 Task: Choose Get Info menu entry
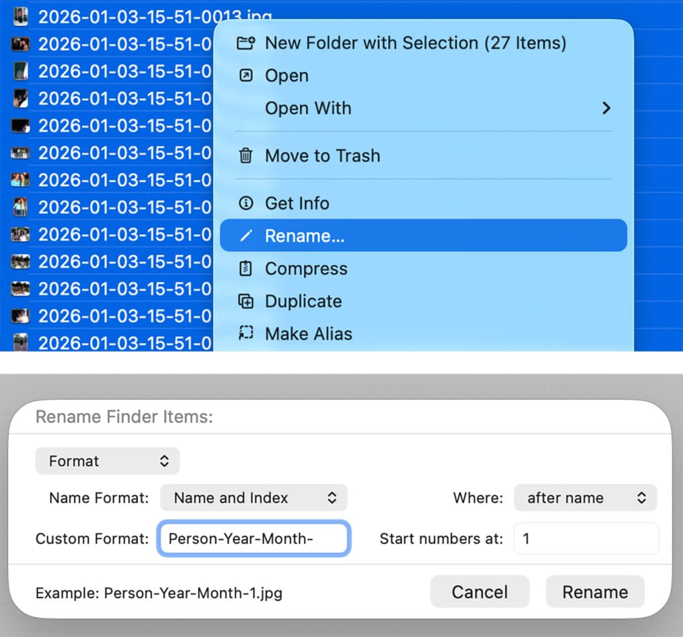pos(424,203)
